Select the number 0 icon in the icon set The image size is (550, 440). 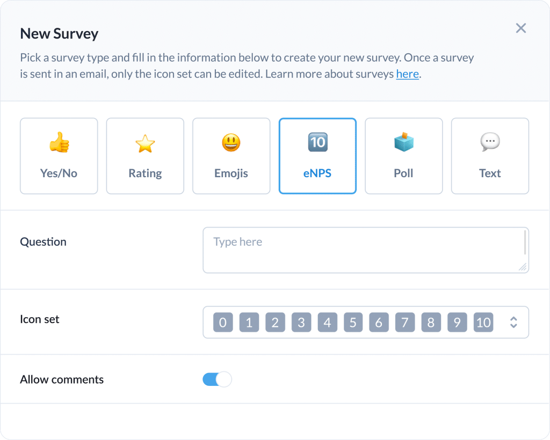pos(223,322)
